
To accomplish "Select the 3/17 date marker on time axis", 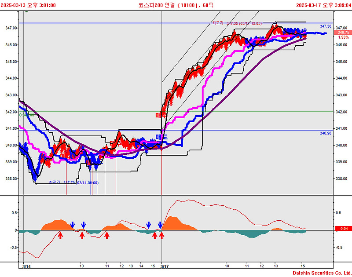I will [165, 266].
